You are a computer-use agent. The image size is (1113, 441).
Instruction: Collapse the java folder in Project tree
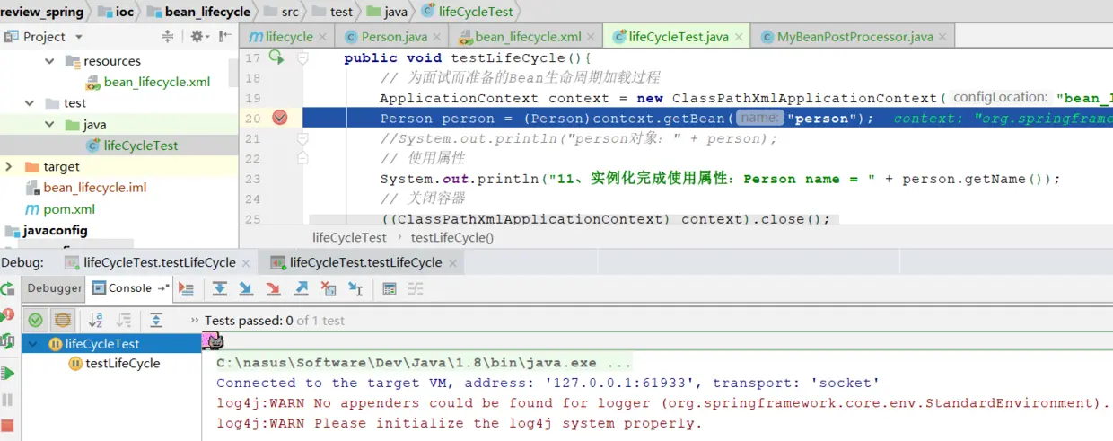tap(49, 125)
